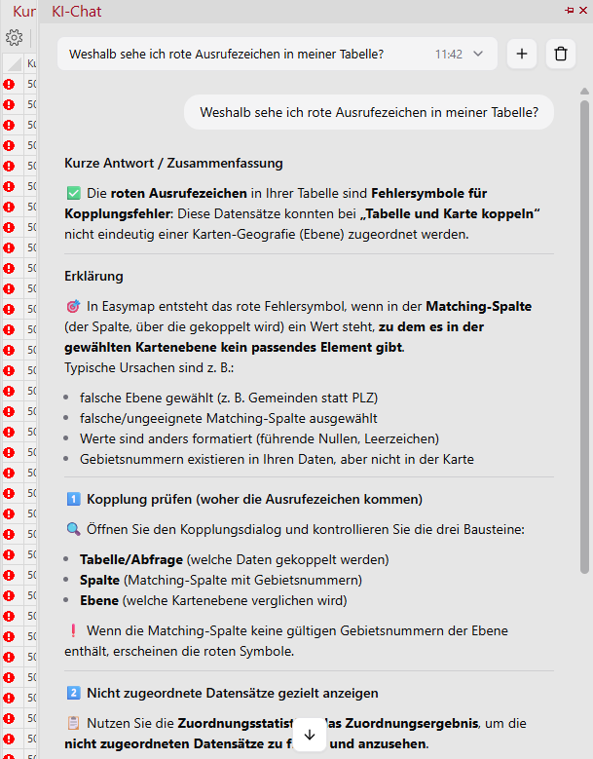593x759 pixels.
Task: Switch to the Kur panel tab
Action: (x=23, y=11)
